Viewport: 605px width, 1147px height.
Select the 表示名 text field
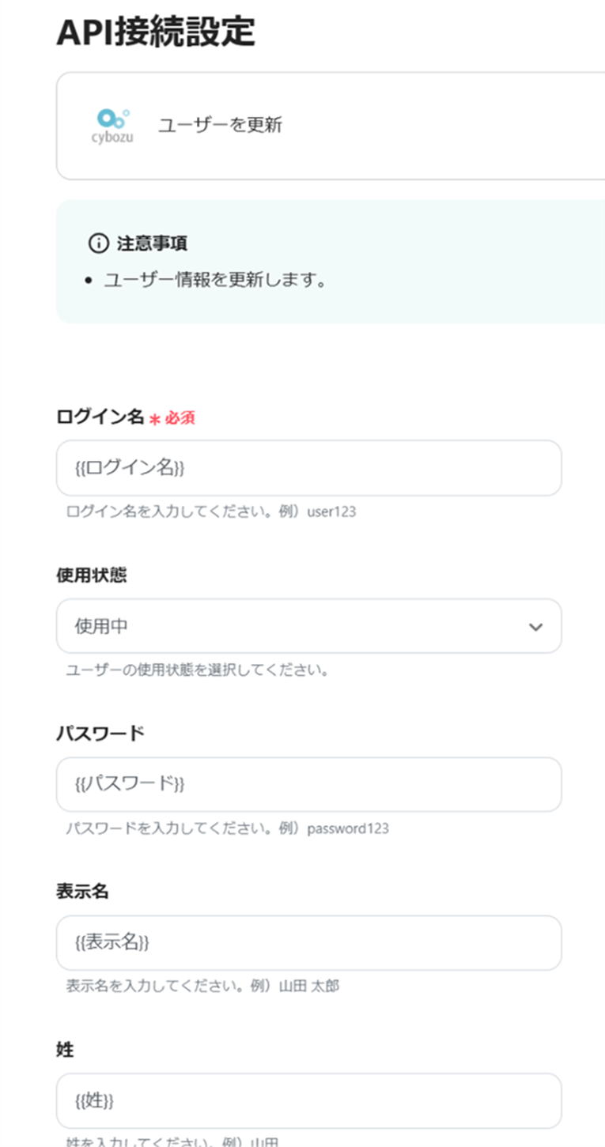pos(308,942)
